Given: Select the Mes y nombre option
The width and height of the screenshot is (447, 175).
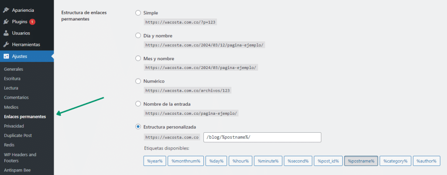Looking at the screenshot, I should click(x=138, y=58).
